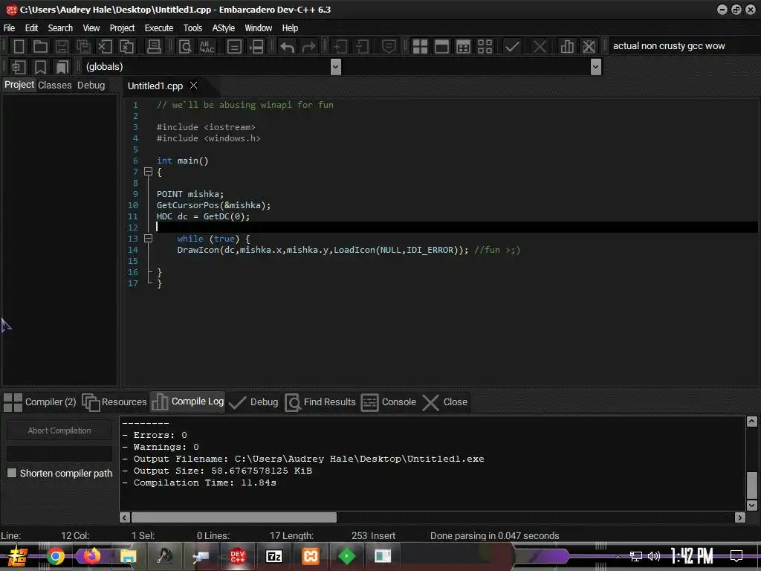Click the Compile and Run icon
Image resolution: width=761 pixels, height=571 pixels.
(x=464, y=47)
